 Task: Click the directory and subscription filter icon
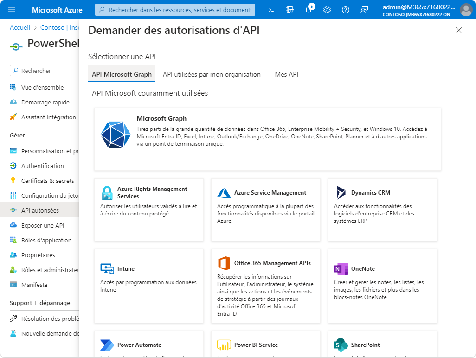[x=290, y=10]
